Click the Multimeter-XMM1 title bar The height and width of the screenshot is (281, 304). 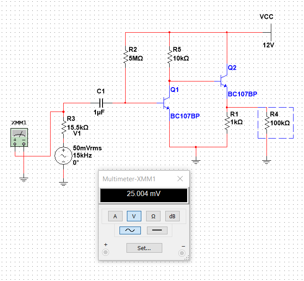coord(144,179)
